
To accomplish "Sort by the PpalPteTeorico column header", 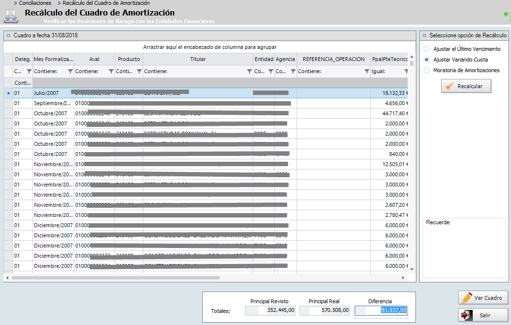I will (390, 59).
